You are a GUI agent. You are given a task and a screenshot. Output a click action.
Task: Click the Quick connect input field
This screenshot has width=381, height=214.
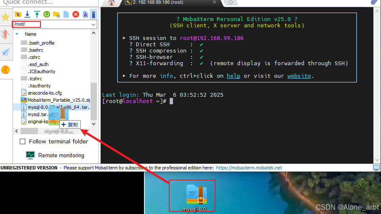click(x=48, y=3)
